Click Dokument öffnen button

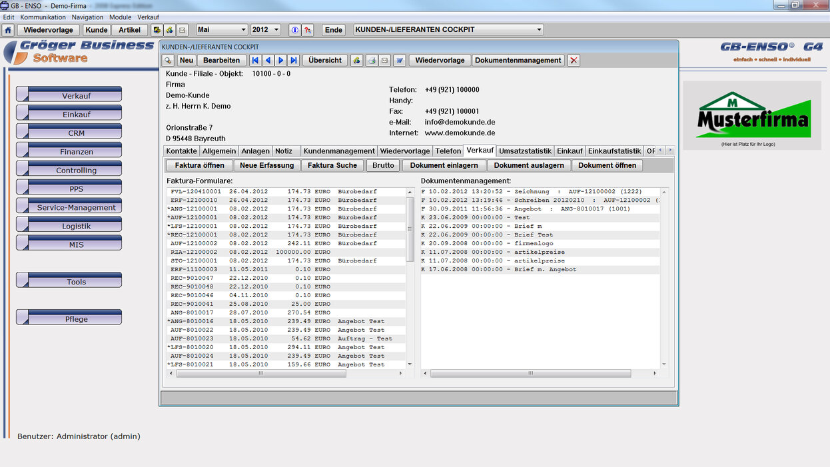point(608,165)
